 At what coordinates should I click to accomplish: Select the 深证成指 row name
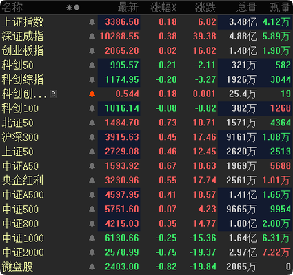click(23, 37)
